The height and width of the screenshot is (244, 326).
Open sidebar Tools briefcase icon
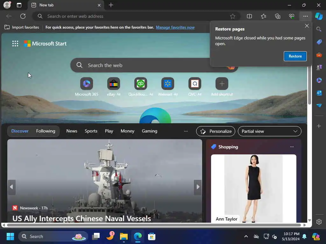(319, 55)
